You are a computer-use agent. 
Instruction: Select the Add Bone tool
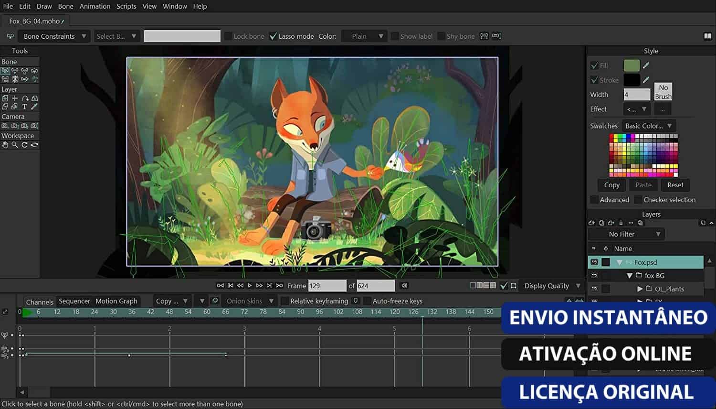coord(15,71)
